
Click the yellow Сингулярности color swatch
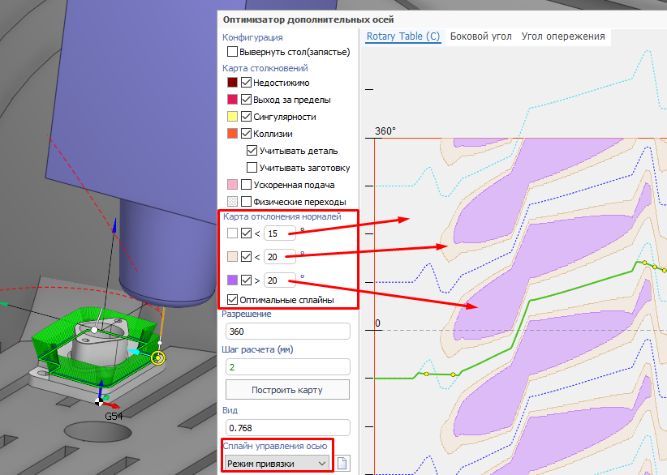(233, 117)
